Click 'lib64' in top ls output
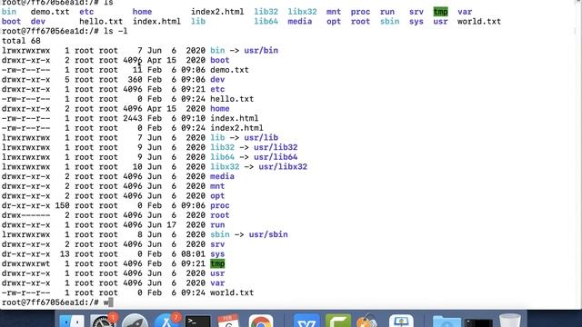 [x=266, y=22]
